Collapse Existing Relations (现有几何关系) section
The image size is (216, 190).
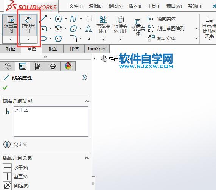pos(87,101)
